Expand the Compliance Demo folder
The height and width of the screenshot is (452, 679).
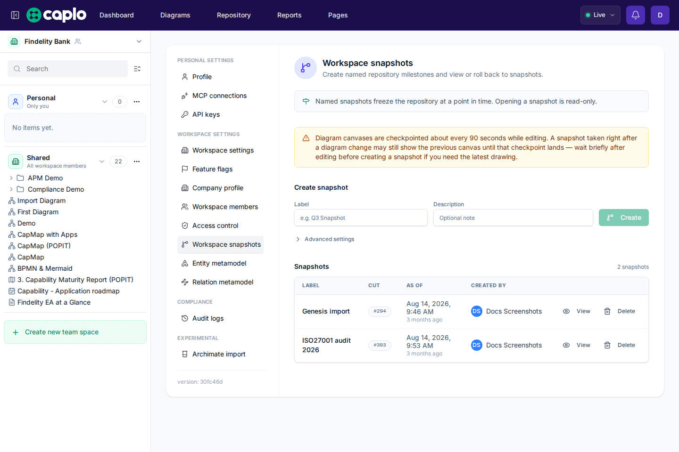11,189
